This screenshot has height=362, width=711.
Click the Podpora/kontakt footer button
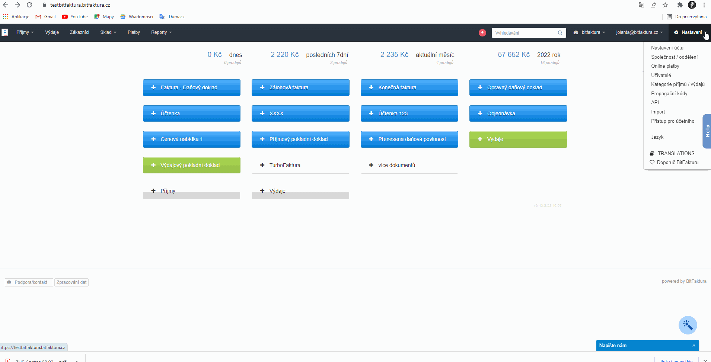pyautogui.click(x=29, y=282)
